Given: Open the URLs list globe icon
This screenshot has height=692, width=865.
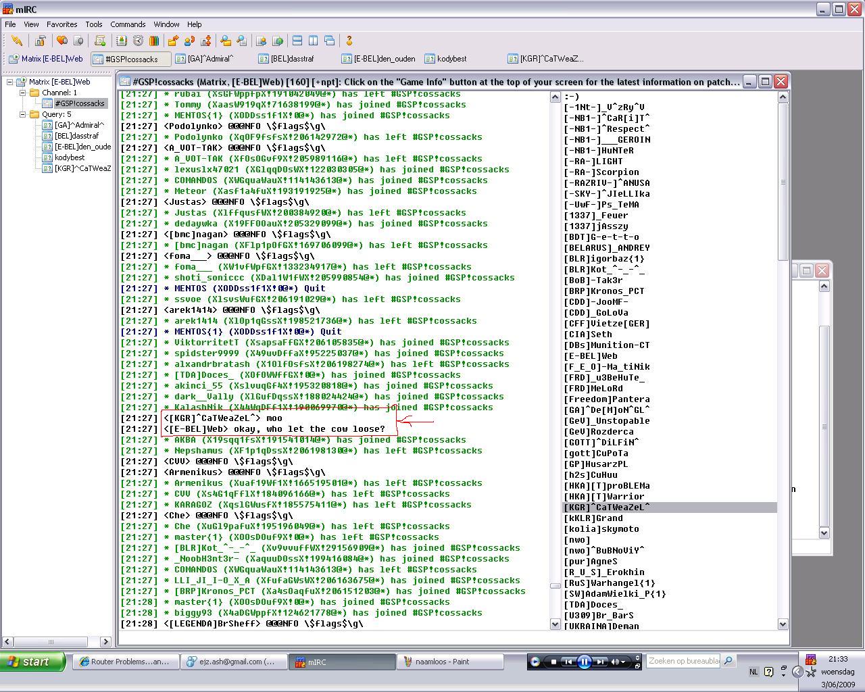Looking at the screenshot, I should coord(278,41).
